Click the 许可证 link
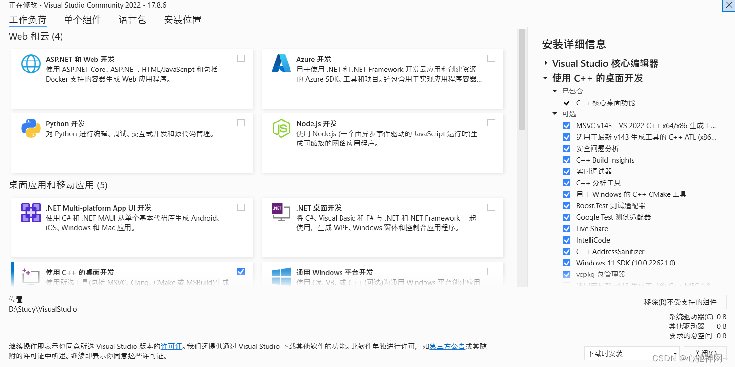This screenshot has width=735, height=367. point(171,347)
